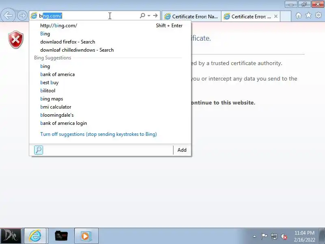Open the folder icon on taskbar
The height and width of the screenshot is (244, 325).
click(x=61, y=236)
